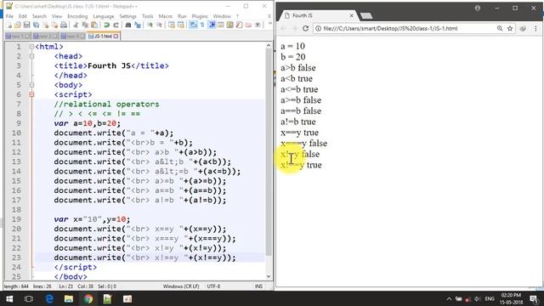Click the site info icon in address bar
The image size is (544, 306).
[318, 28]
